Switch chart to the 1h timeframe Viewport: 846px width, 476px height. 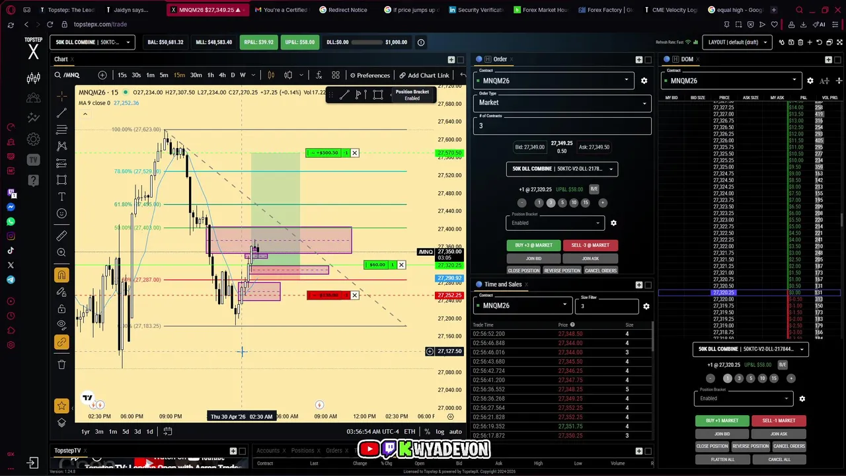(210, 75)
